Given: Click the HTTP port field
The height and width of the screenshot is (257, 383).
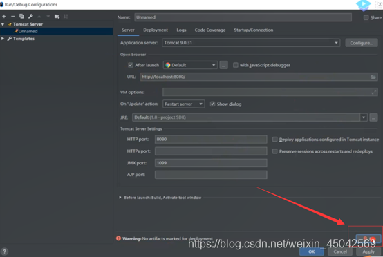Looking at the screenshot, I should click(x=211, y=140).
